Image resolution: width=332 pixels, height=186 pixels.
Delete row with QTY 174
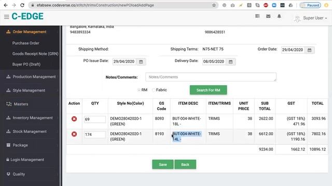coord(74,134)
